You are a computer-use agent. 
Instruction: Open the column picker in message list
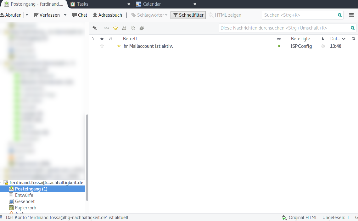tap(353, 39)
